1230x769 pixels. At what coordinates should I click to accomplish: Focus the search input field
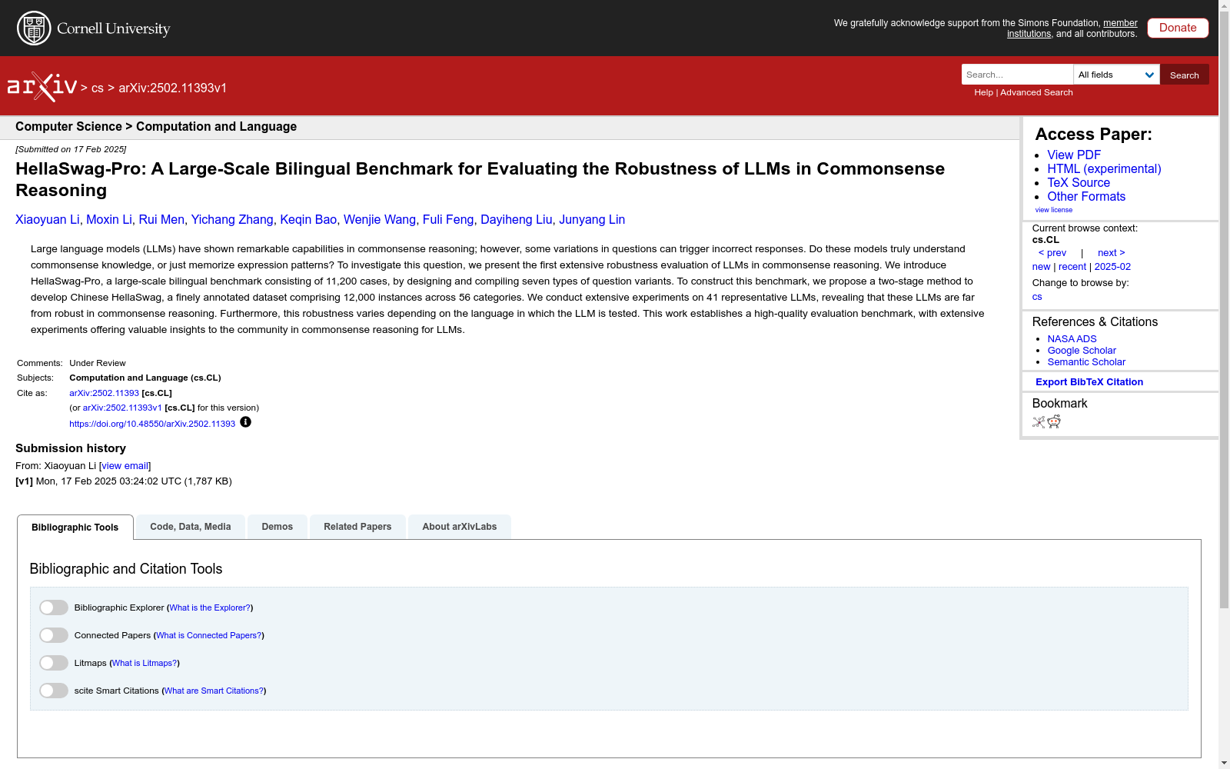[1017, 75]
